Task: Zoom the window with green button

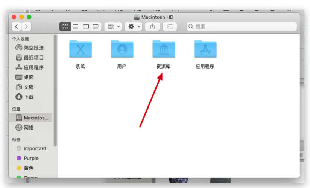Action: [29, 17]
